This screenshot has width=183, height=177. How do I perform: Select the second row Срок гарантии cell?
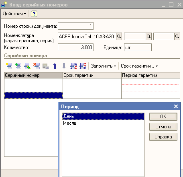(x=92, y=88)
